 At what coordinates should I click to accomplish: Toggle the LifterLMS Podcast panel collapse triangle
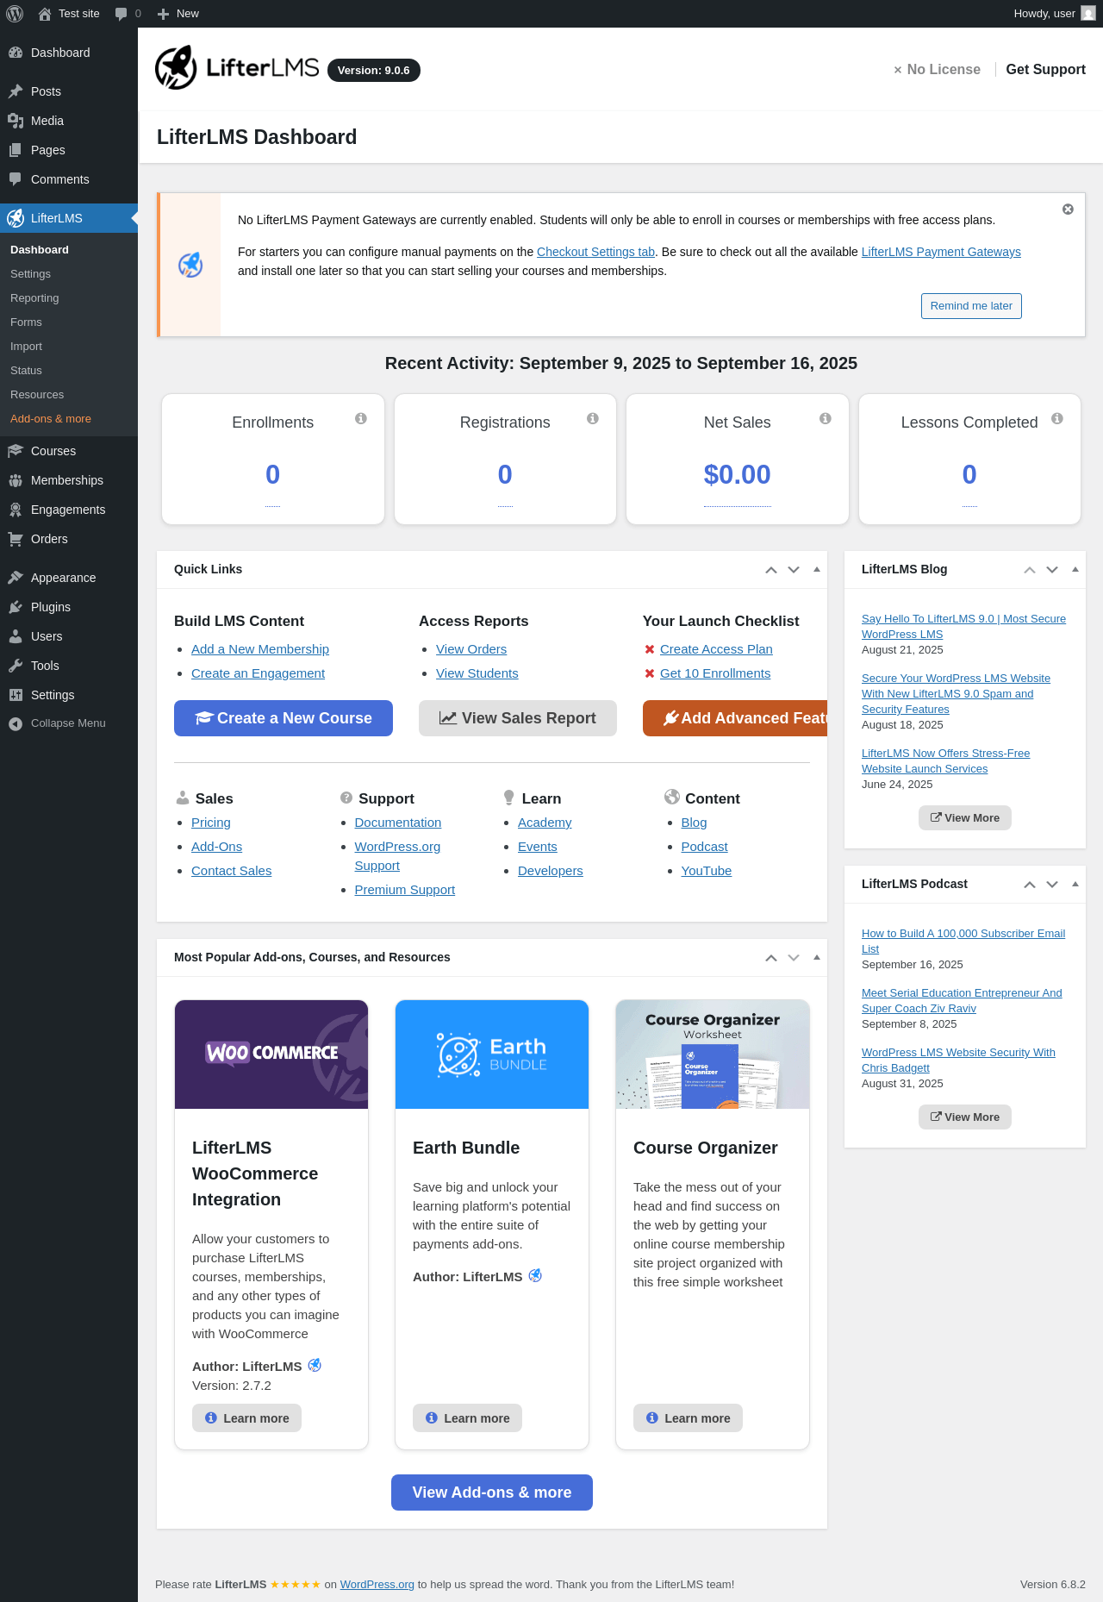(x=1075, y=884)
